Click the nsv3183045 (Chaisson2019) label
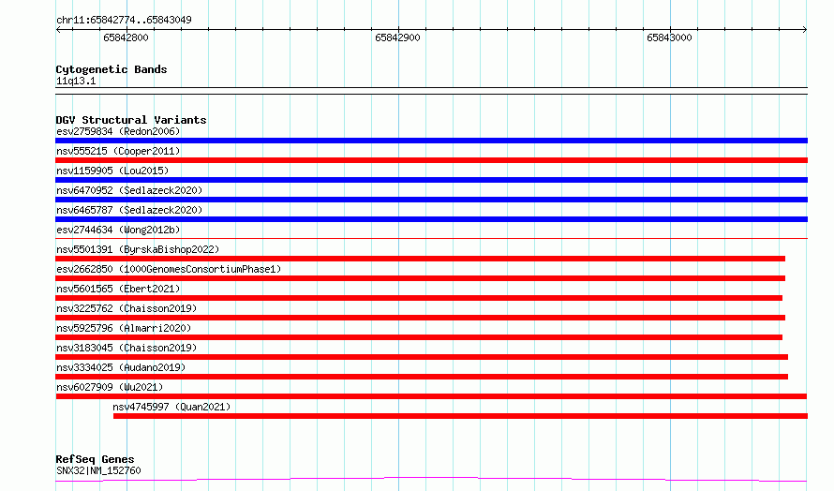This screenshot has width=834, height=491. pyautogui.click(x=127, y=348)
